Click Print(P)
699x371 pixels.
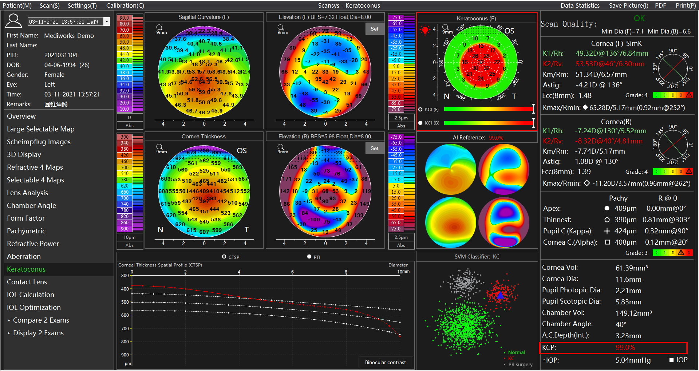pos(686,5)
